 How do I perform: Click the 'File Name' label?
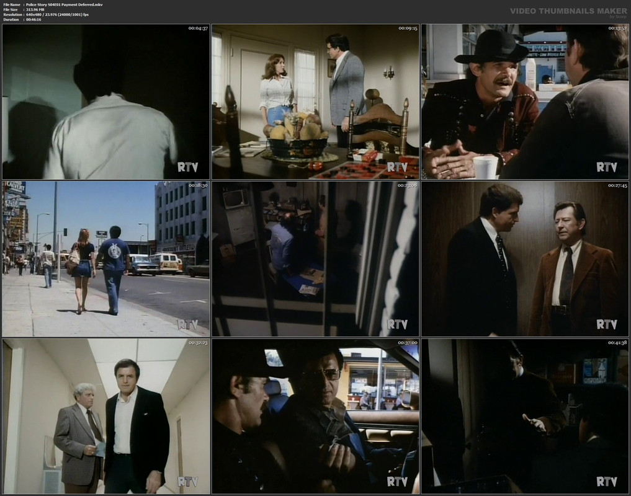(x=12, y=4)
